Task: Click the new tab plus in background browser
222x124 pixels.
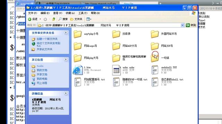Action: tap(160, 3)
